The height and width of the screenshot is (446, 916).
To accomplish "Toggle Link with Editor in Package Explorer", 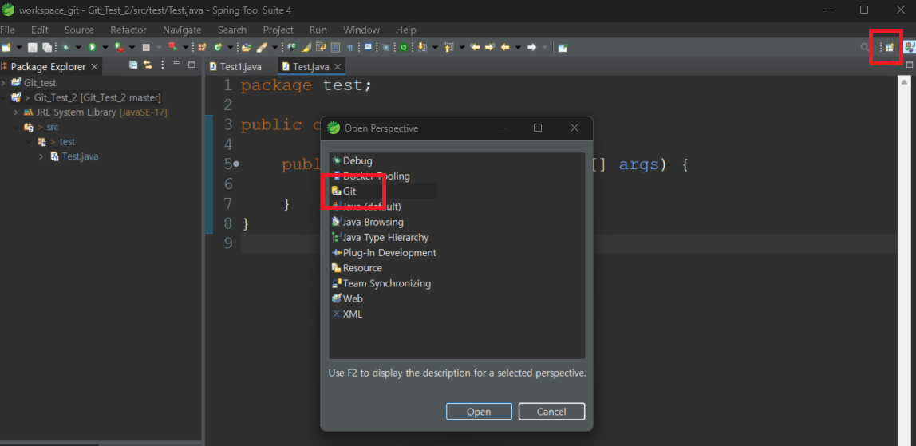I will coord(148,65).
